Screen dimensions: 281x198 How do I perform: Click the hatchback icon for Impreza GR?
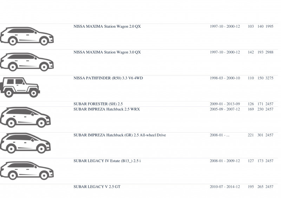[x=25, y=143]
